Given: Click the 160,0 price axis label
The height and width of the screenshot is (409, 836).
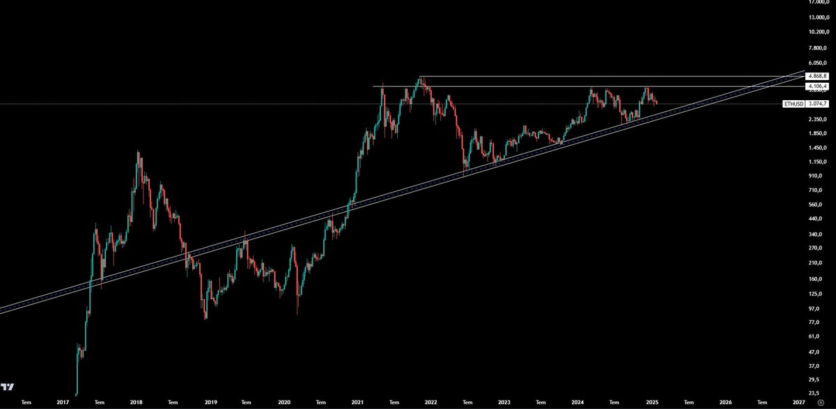Looking at the screenshot, I should (x=816, y=280).
